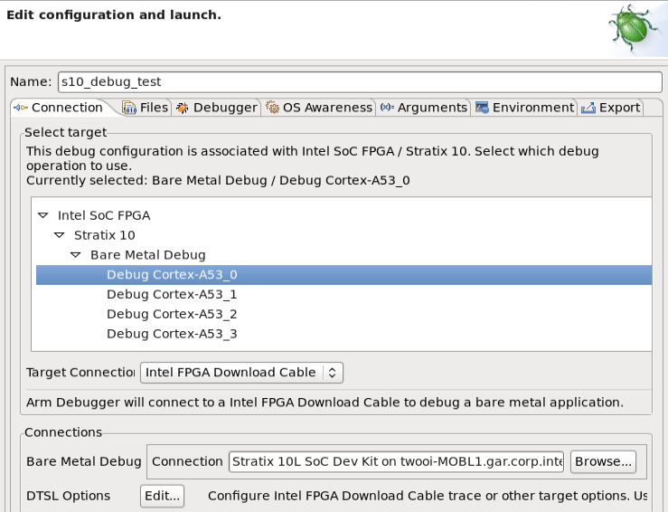Click the Name input field
Screen dimensions: 668x512
tap(360, 81)
